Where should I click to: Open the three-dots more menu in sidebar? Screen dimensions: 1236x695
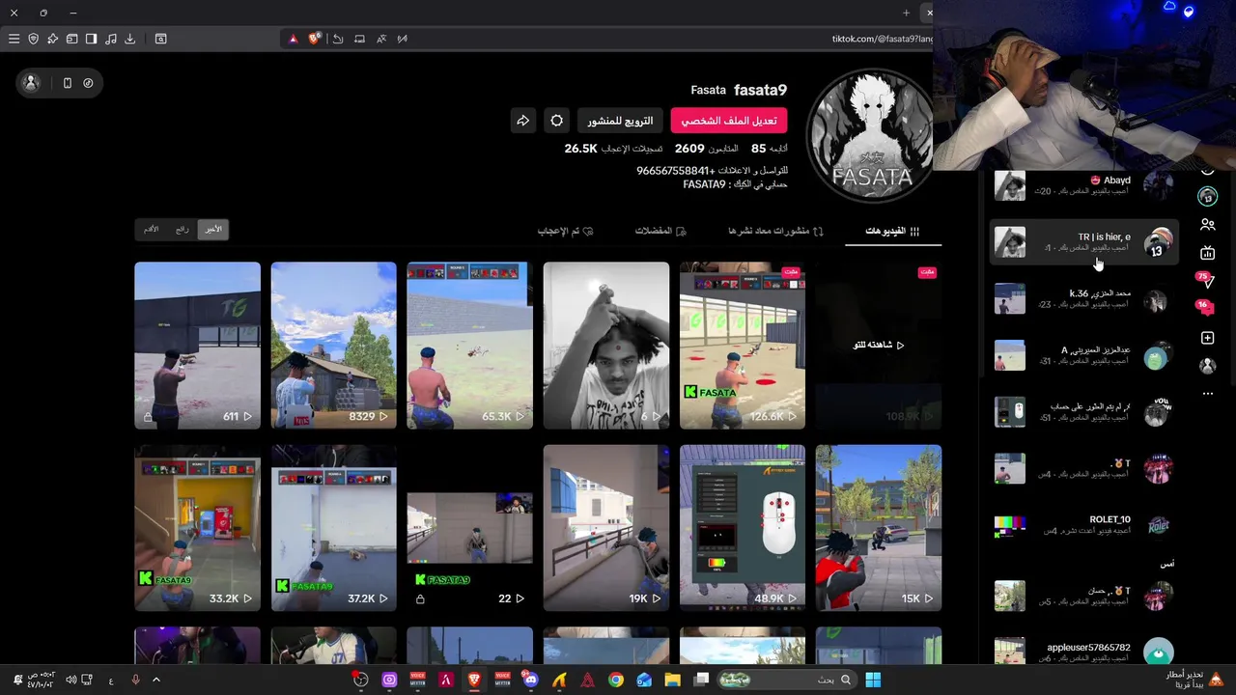pyautogui.click(x=1208, y=394)
